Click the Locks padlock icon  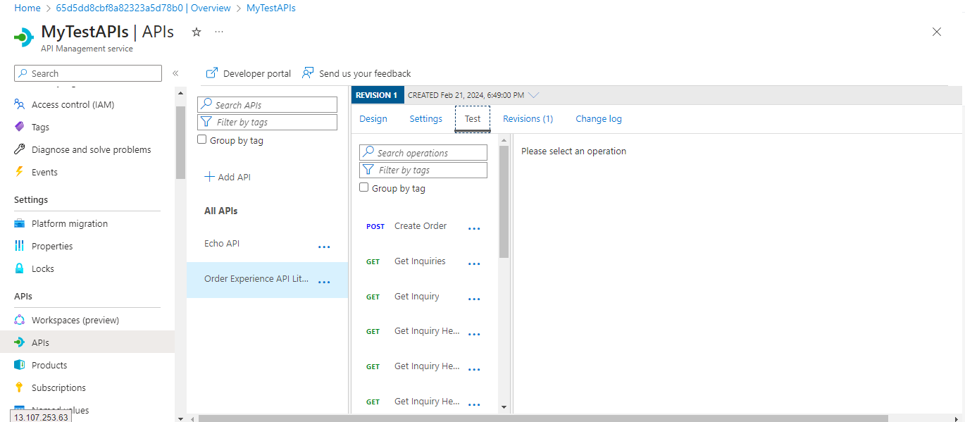pos(20,268)
